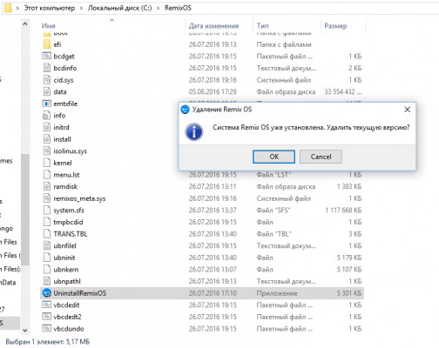Click Cancel in the removal dialog

click(x=321, y=157)
